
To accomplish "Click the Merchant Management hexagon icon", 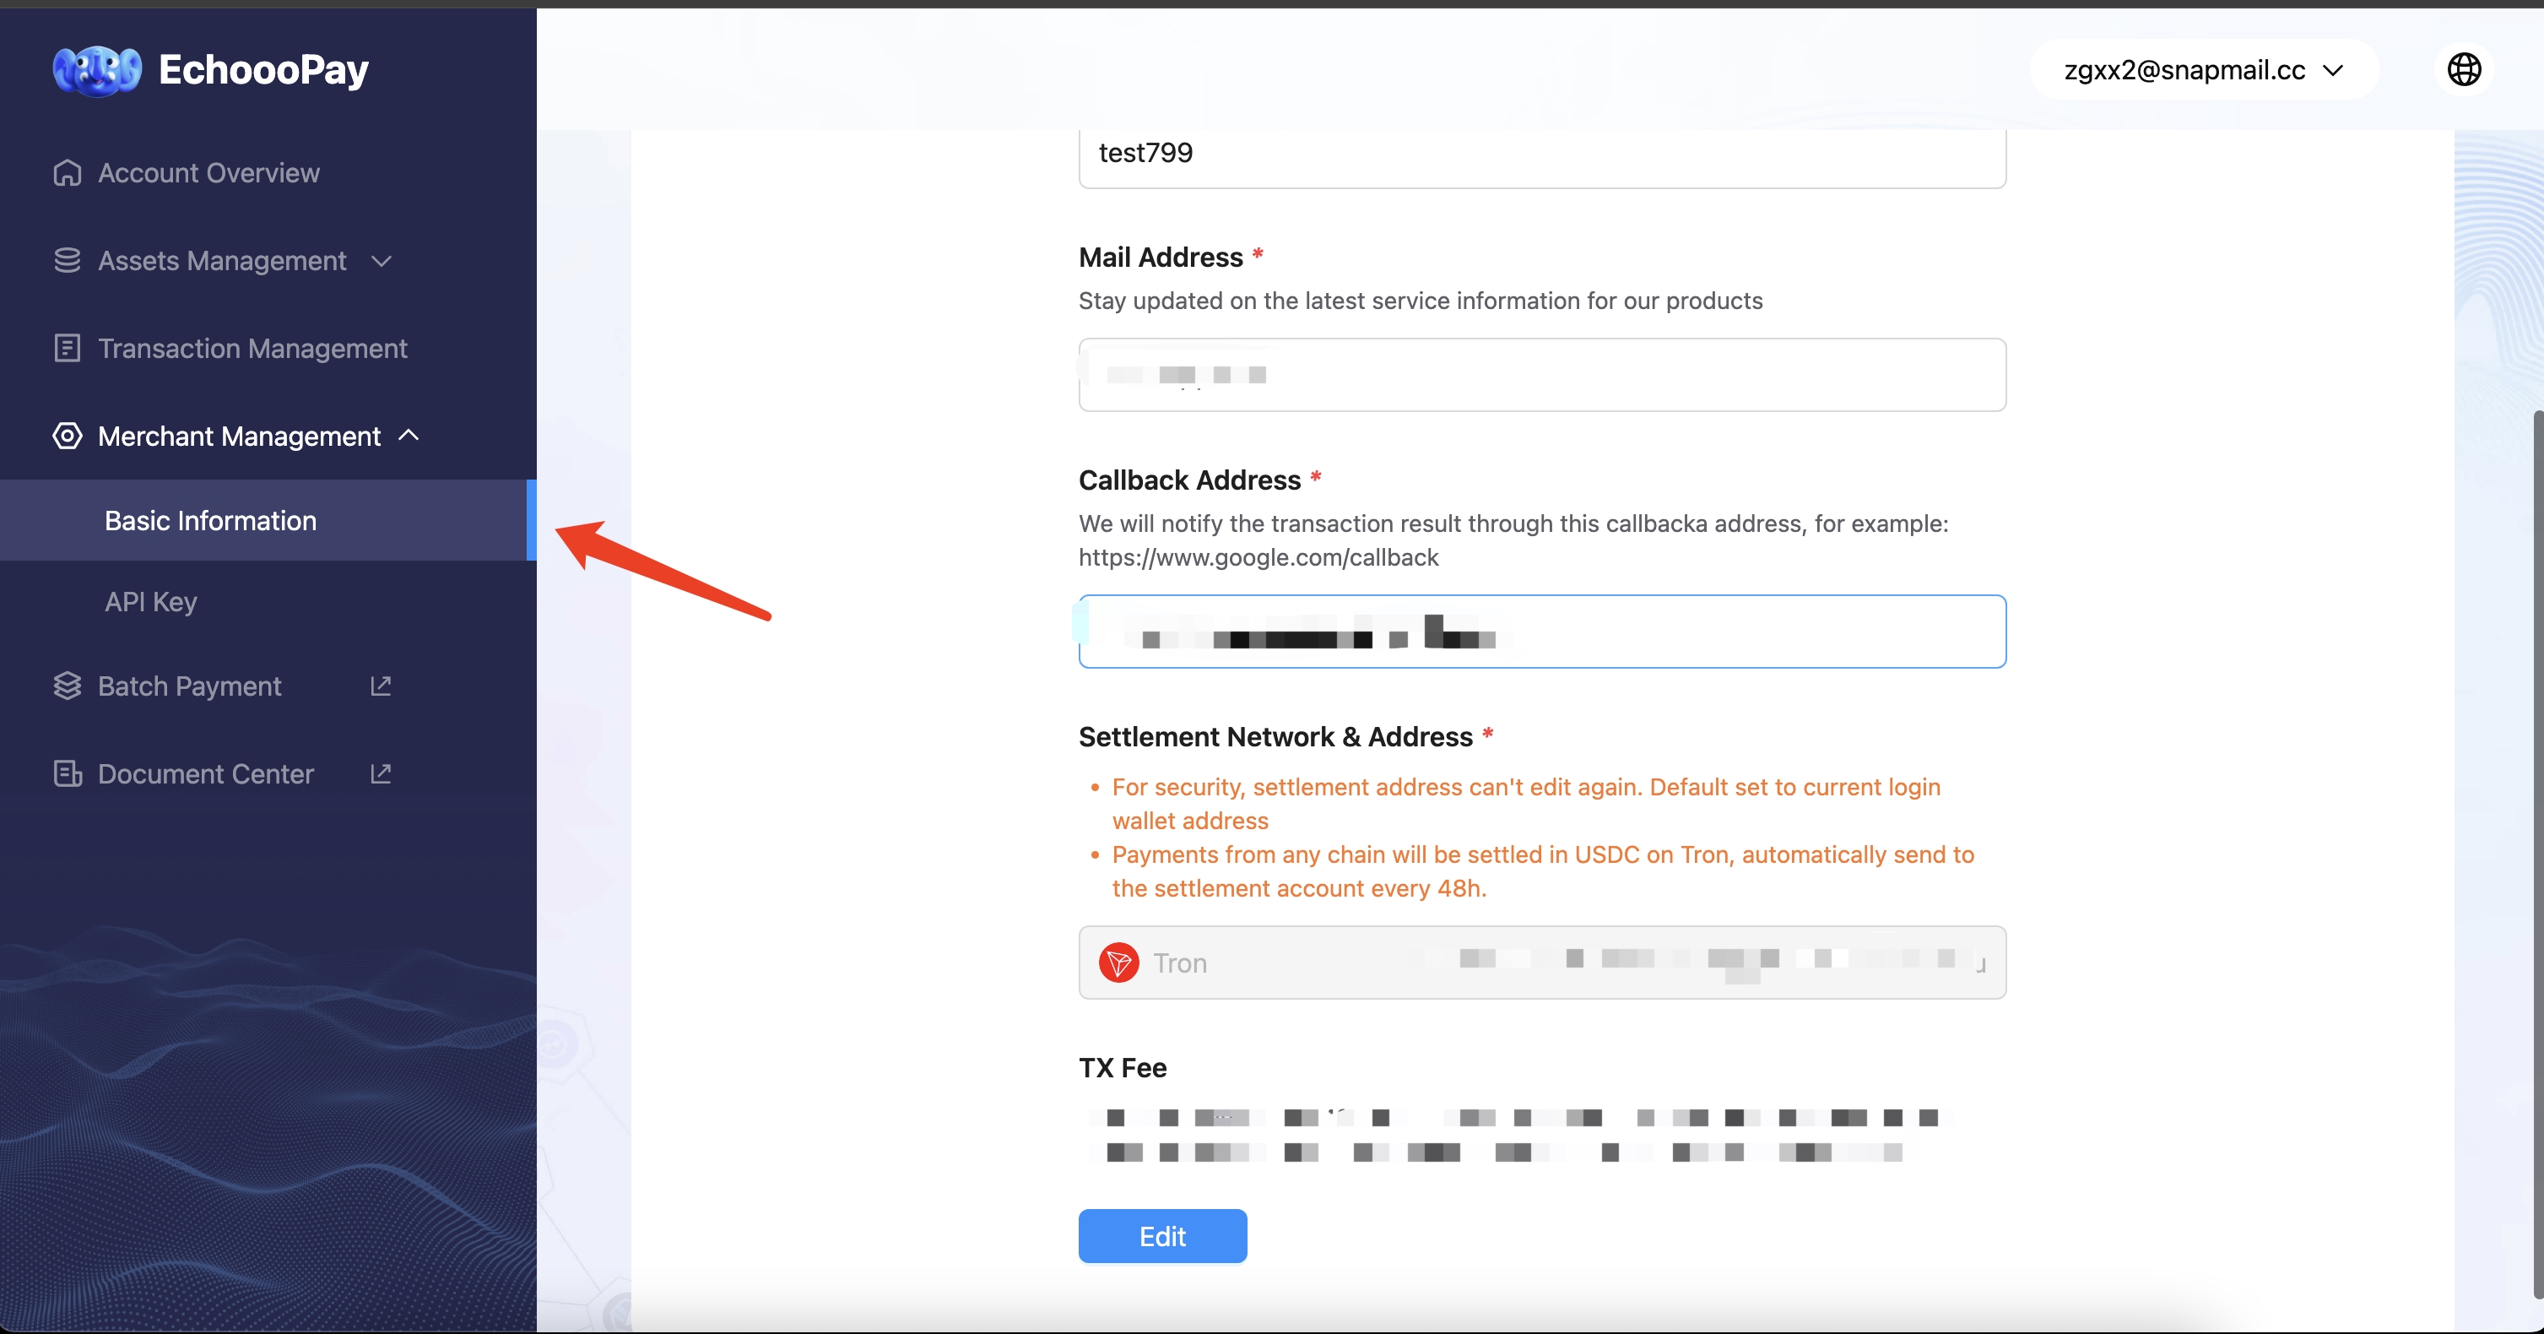I will click(68, 436).
